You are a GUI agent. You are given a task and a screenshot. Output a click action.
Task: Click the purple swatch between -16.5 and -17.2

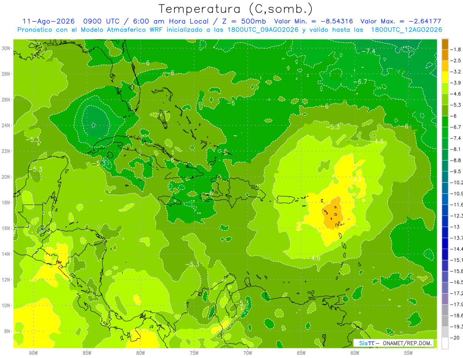click(x=445, y=288)
